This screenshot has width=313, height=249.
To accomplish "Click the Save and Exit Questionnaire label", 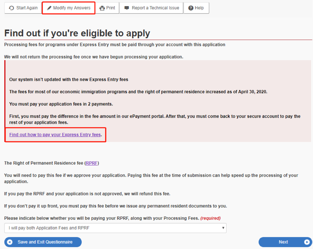I will coord(45,242).
